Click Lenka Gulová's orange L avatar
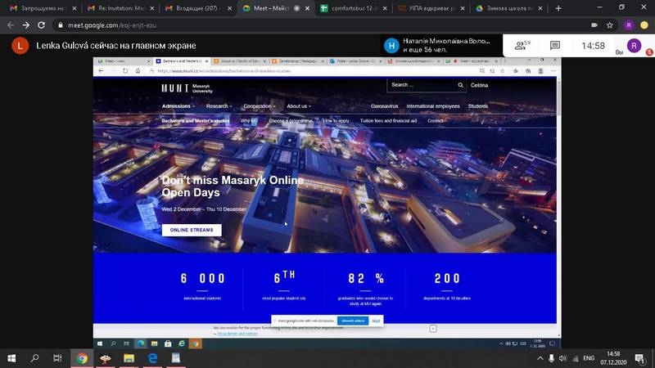Screen dimensions: 655x368 tap(20, 46)
